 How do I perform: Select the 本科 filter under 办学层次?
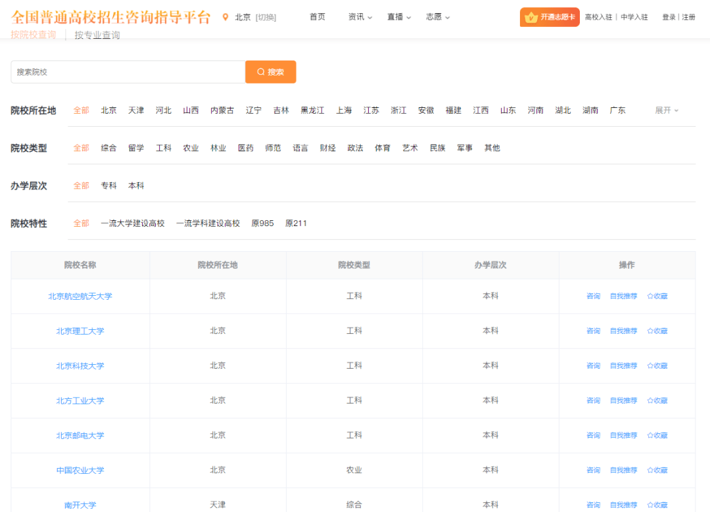click(136, 185)
